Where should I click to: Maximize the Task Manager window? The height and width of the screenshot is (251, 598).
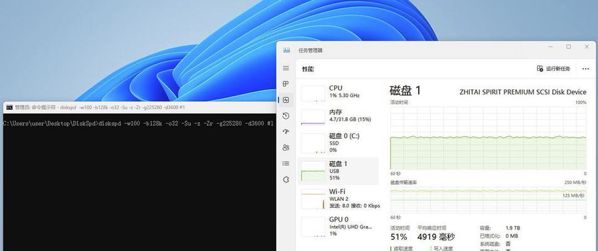[569, 47]
